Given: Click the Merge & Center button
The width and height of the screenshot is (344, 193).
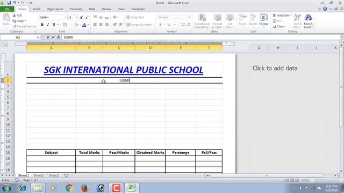Looking at the screenshot, I should (140, 25).
